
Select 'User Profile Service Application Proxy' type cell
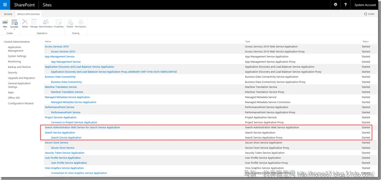(x=267, y=163)
